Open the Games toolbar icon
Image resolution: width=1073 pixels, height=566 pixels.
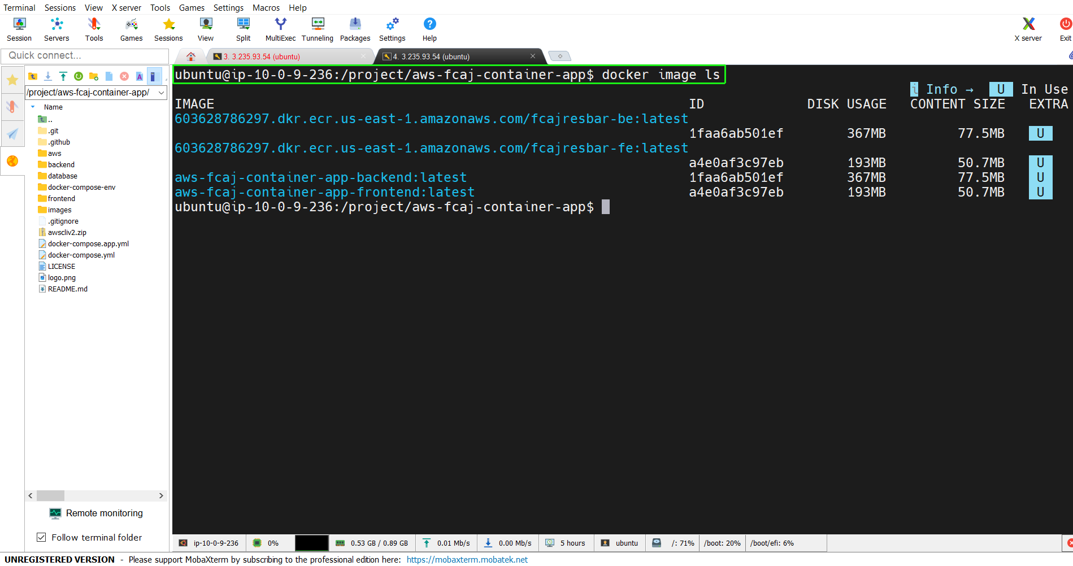[x=131, y=29]
